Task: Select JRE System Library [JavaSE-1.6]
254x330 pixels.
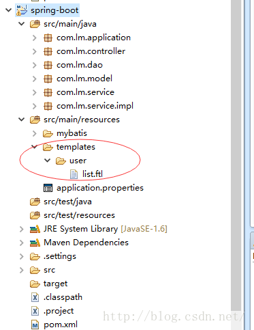Action: click(106, 229)
